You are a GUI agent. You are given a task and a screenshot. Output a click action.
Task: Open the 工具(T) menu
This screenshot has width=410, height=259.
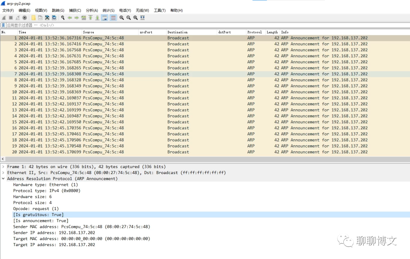[x=160, y=11]
